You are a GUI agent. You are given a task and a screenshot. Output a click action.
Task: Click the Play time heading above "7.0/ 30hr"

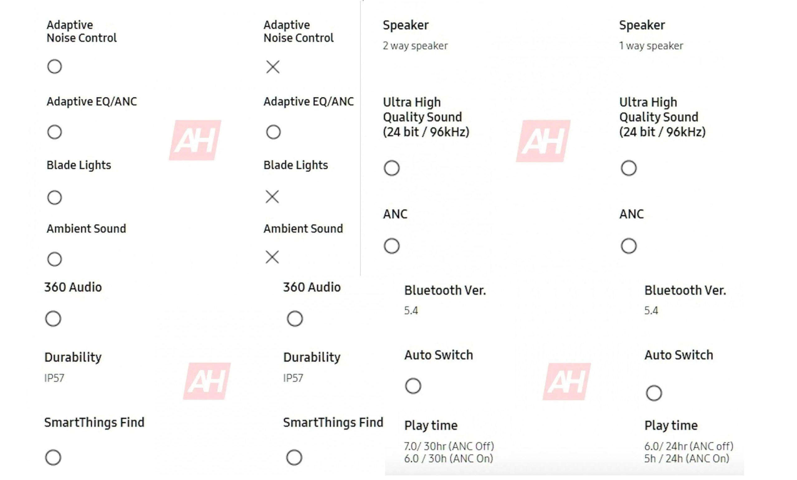[x=431, y=426]
